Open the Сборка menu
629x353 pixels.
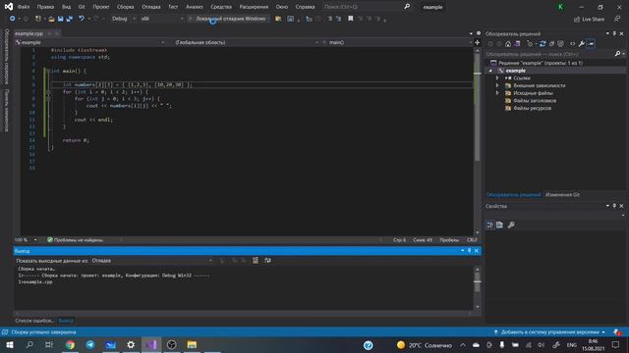(x=125, y=7)
